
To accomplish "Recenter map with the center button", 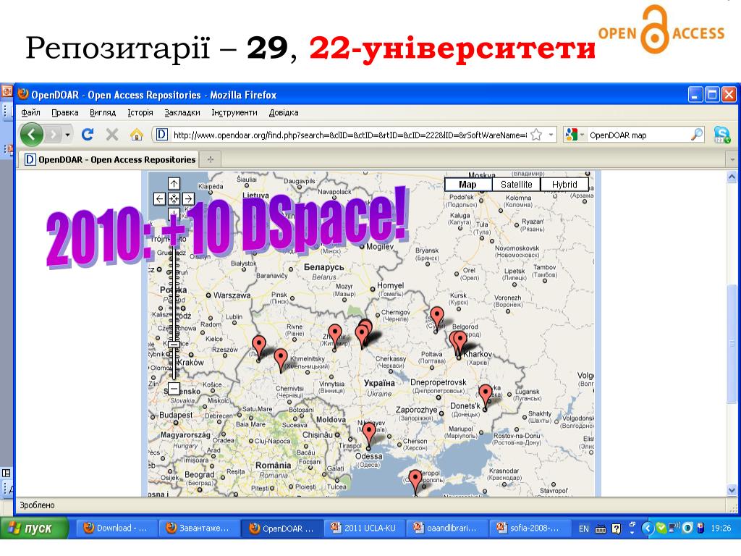I will click(x=174, y=198).
